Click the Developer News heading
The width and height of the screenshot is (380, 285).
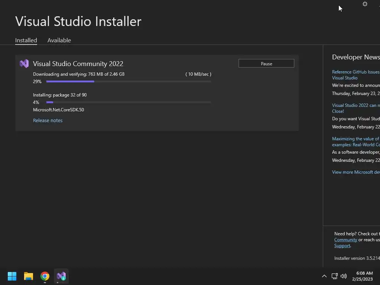[x=356, y=57]
